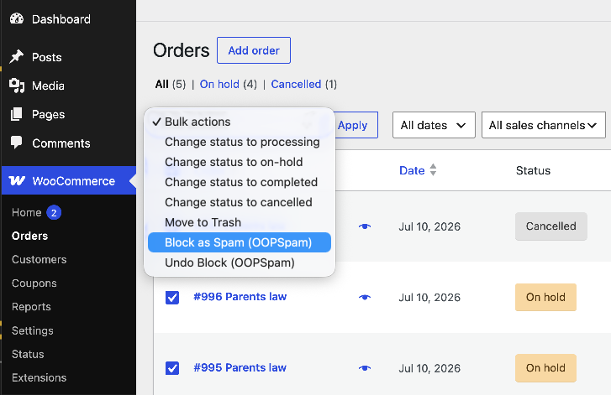Open the All dates filter dropdown
The width and height of the screenshot is (611, 395).
click(434, 125)
